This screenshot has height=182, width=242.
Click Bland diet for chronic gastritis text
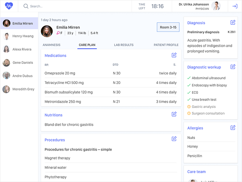(69, 125)
